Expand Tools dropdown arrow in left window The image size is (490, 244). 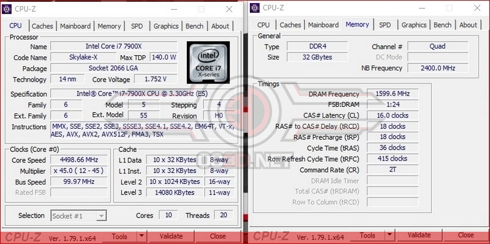141,237
